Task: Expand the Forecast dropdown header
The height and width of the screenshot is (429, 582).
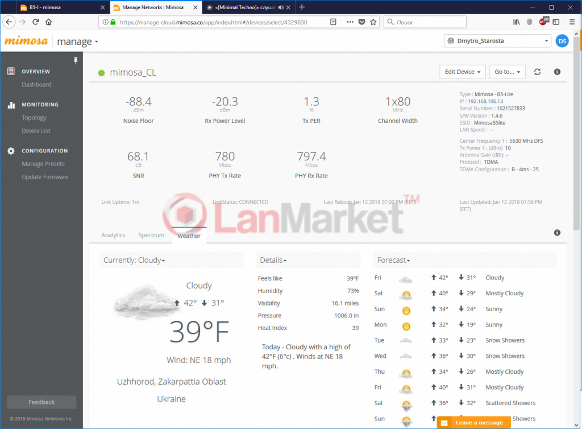Action: click(x=393, y=261)
